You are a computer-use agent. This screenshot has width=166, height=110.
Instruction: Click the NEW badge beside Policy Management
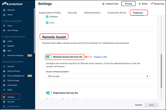30,76
